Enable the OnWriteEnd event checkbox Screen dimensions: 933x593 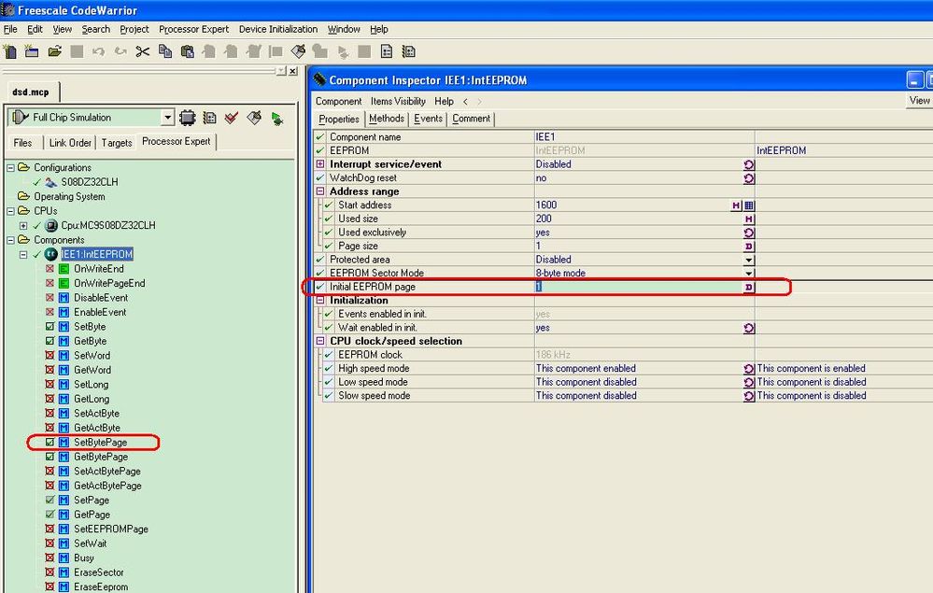coord(50,269)
